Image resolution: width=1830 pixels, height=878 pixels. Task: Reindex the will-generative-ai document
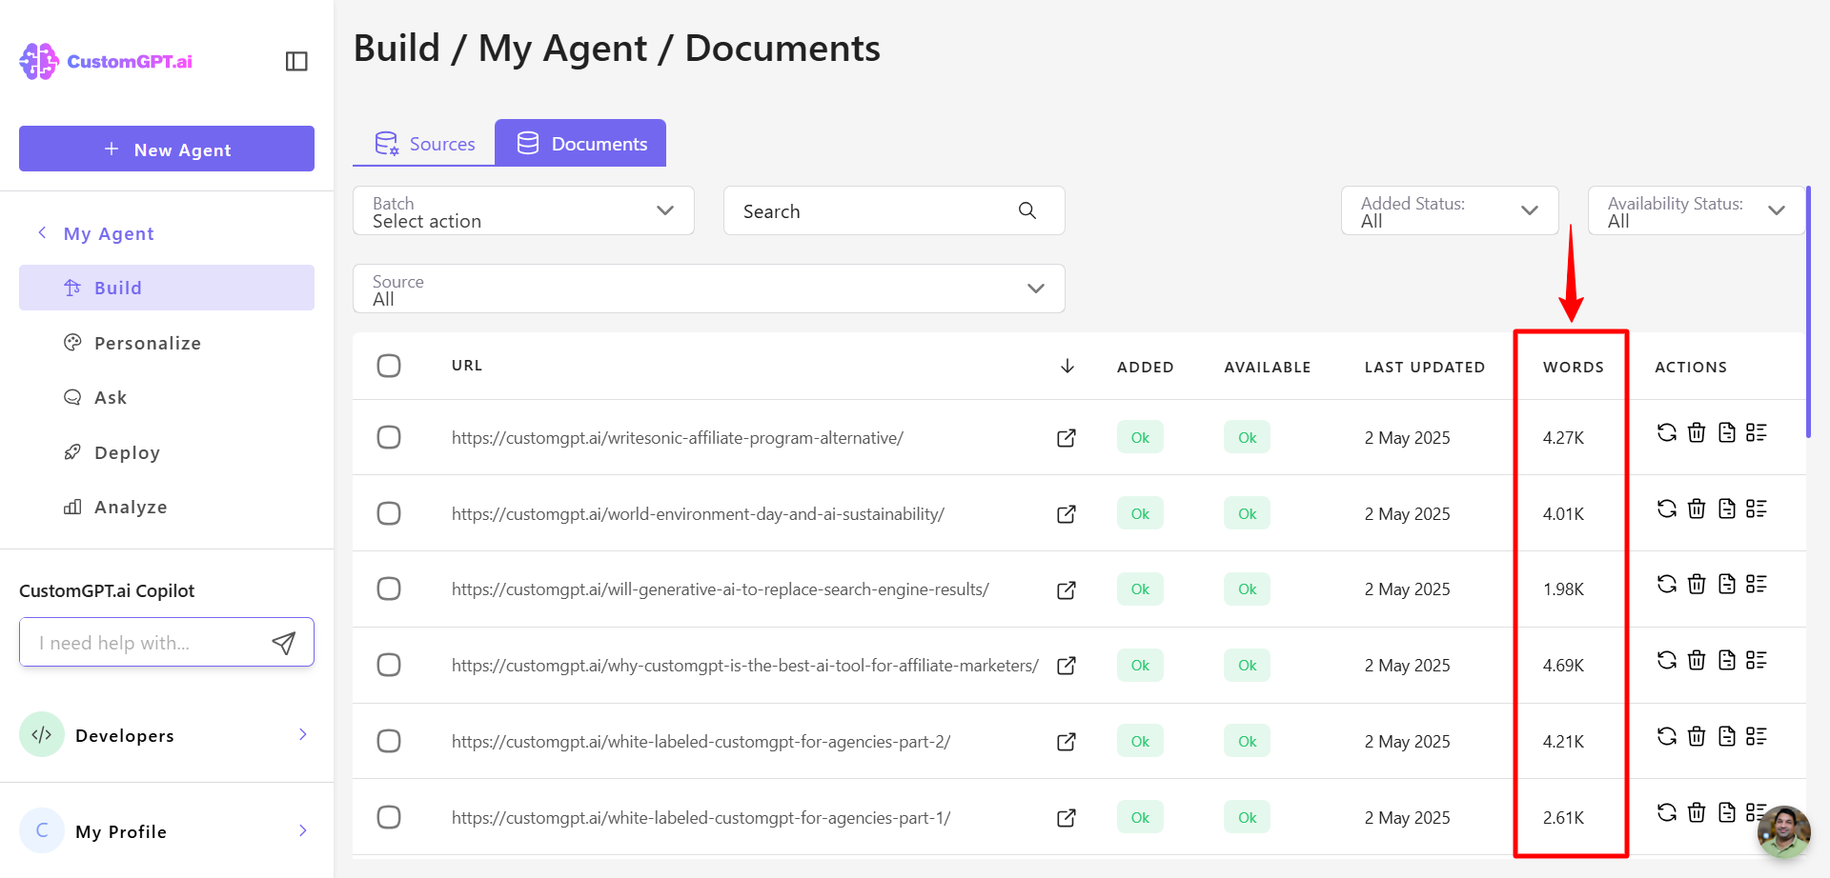click(x=1667, y=584)
